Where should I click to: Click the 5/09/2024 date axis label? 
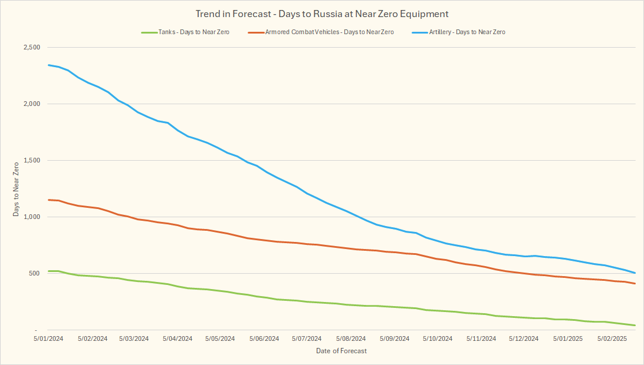coord(394,339)
